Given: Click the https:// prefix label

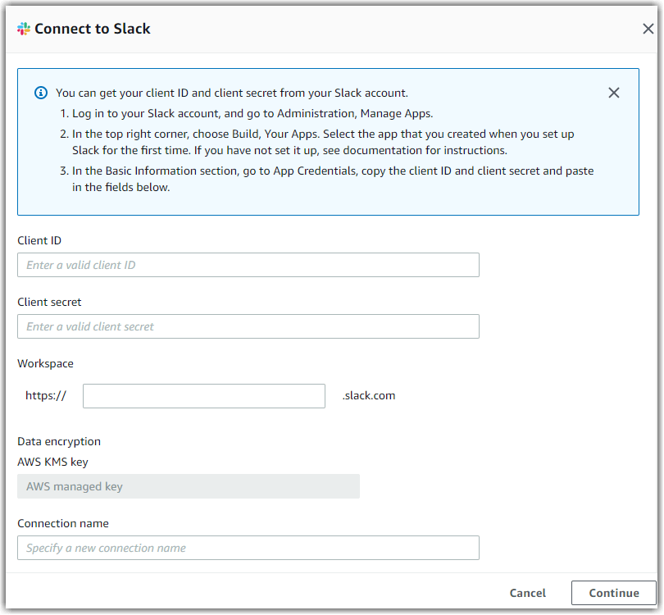Looking at the screenshot, I should 47,395.
